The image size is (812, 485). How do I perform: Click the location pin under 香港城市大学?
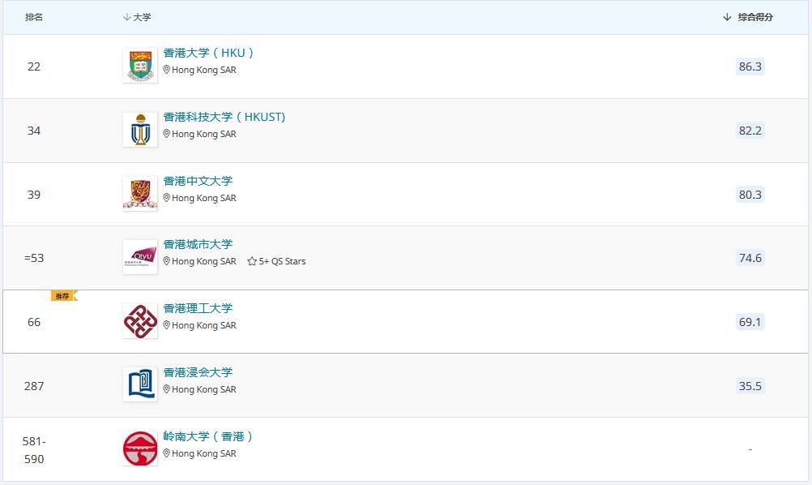coord(167,261)
